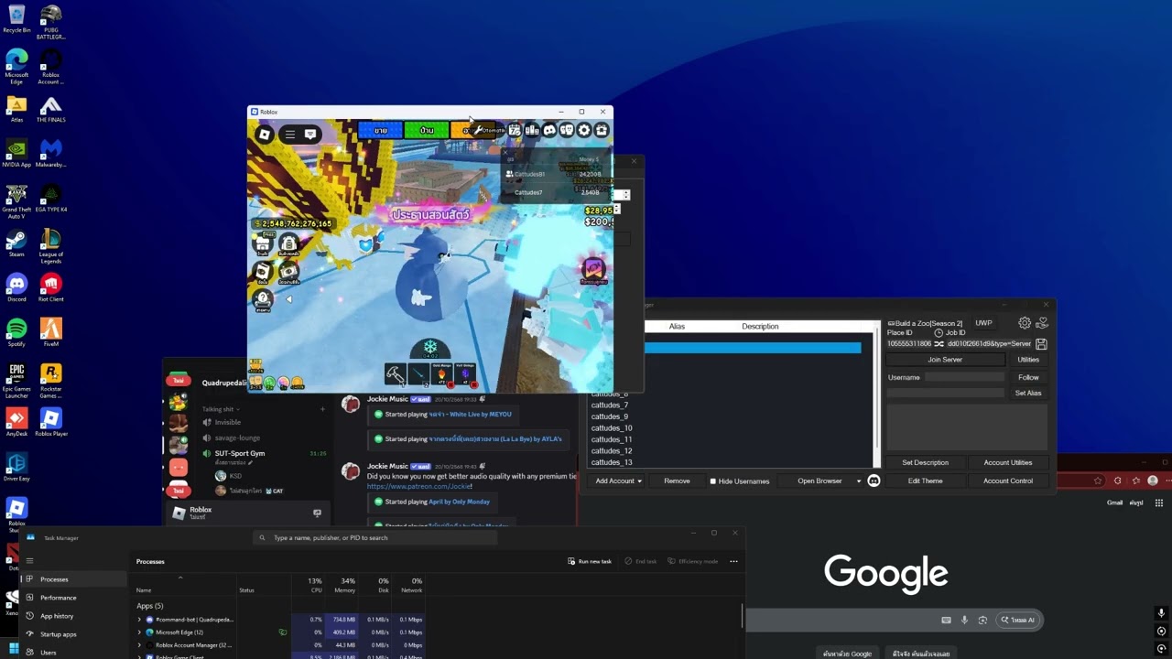The width and height of the screenshot is (1172, 659).
Task: Click Task Manager search box
Action: (376, 537)
